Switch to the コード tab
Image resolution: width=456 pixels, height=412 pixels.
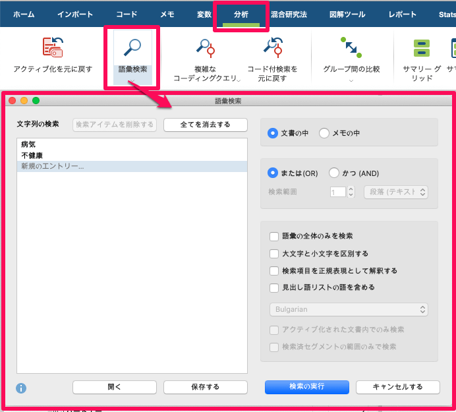(x=127, y=15)
